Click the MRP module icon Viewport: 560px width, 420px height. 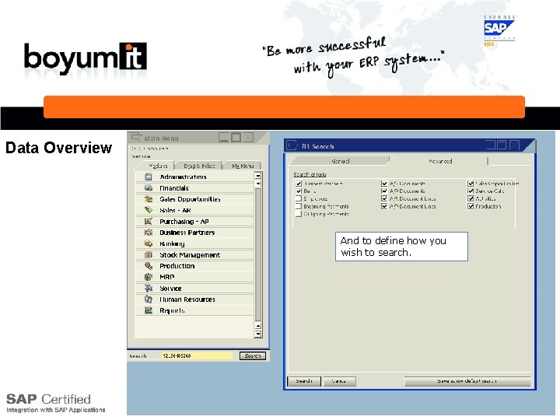[149, 277]
